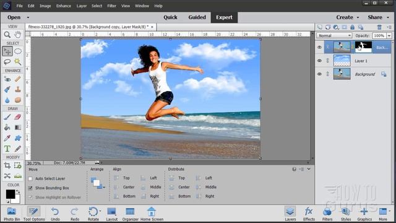
Task: Enable Auto Select Layer checkbox
Action: tap(30, 179)
